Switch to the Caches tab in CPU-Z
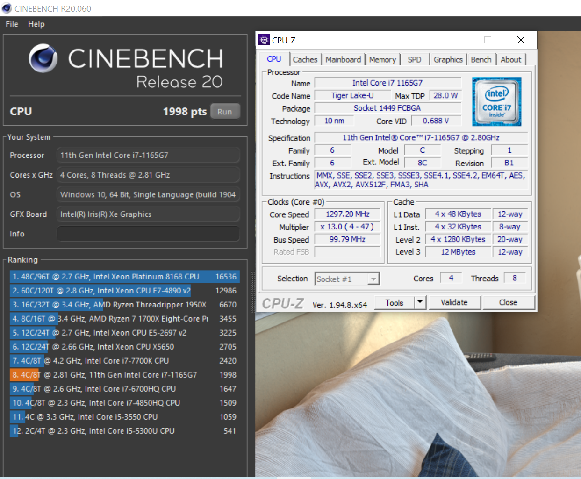581x479 pixels. (x=305, y=59)
